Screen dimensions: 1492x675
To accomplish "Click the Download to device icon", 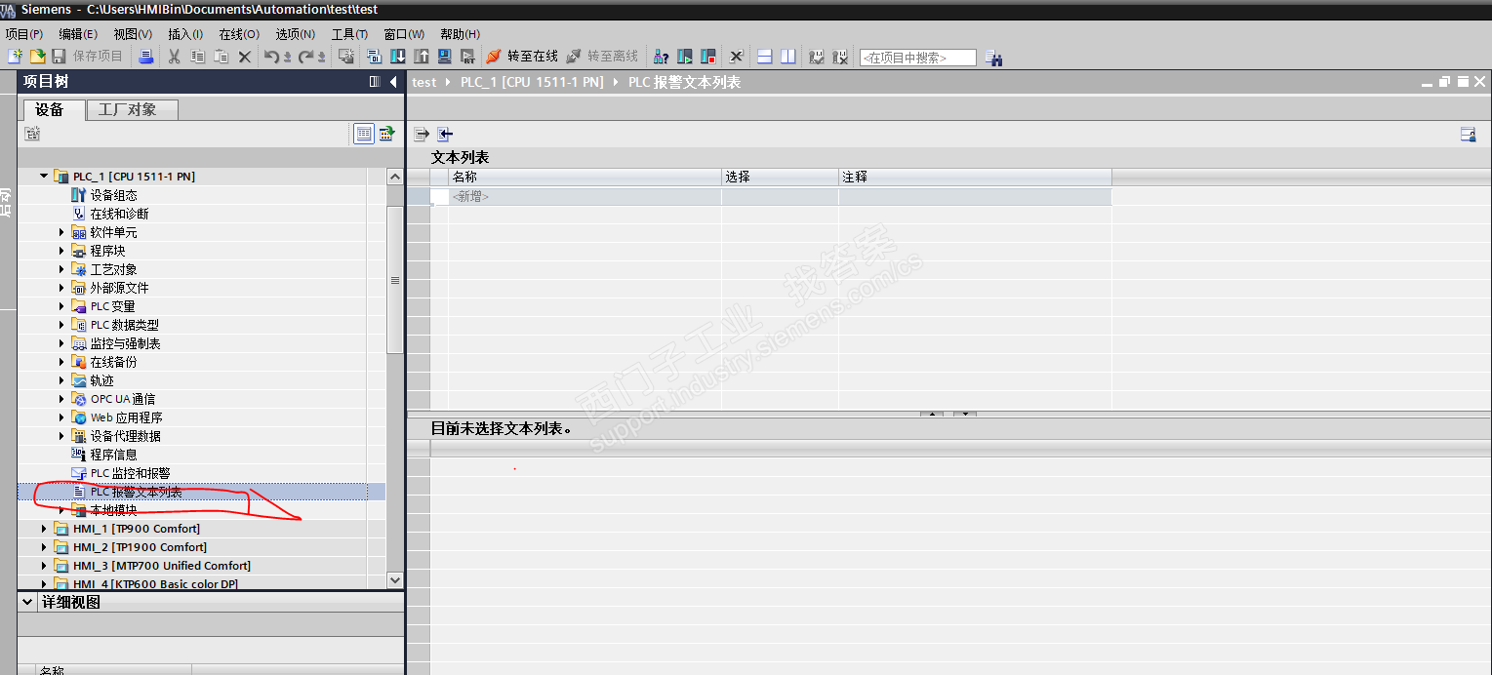I will click(397, 57).
